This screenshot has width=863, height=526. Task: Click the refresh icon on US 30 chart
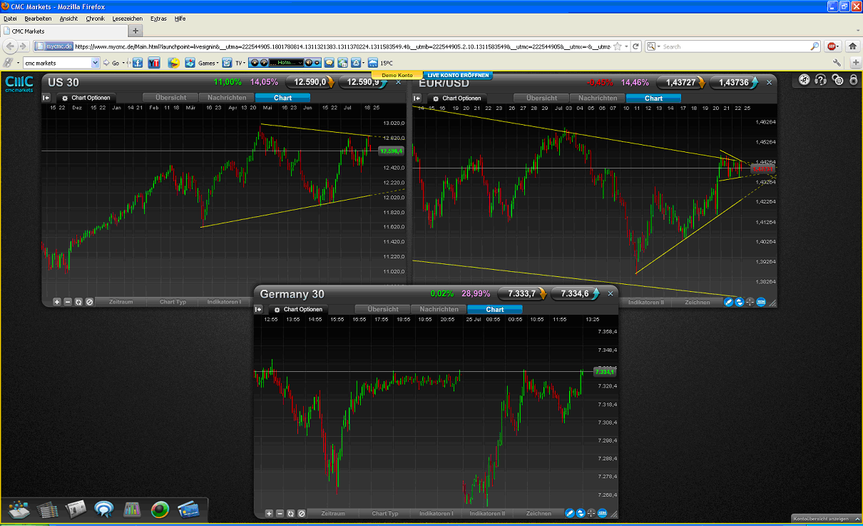78,302
